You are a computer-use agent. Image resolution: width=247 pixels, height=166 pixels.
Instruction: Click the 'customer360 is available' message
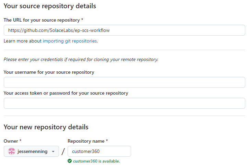pyautogui.click(x=96, y=161)
